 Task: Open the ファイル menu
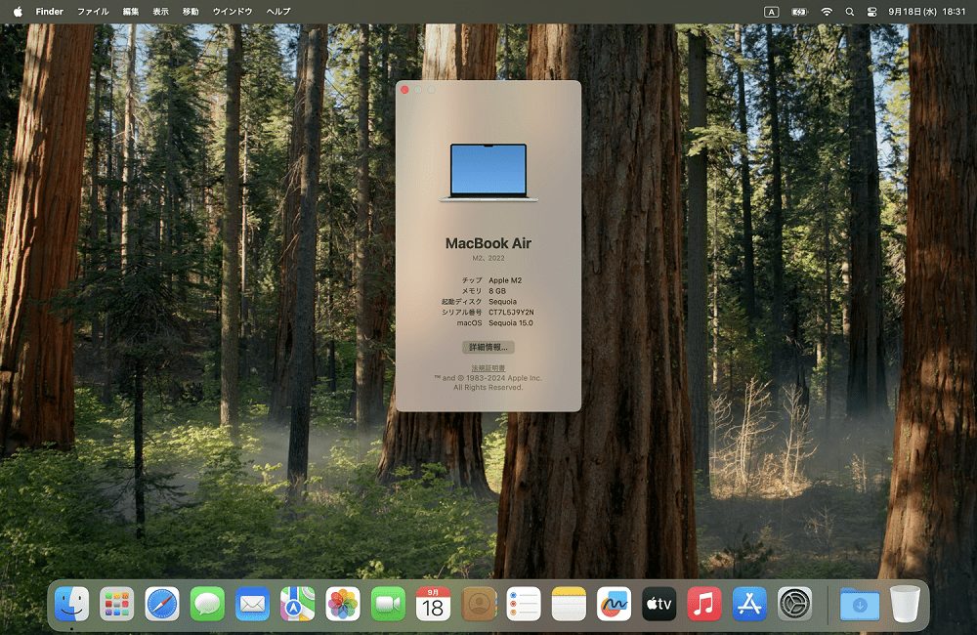click(x=93, y=11)
